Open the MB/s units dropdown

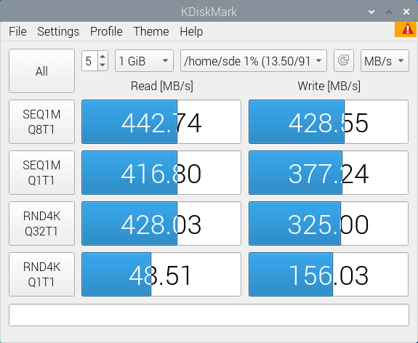pos(385,61)
